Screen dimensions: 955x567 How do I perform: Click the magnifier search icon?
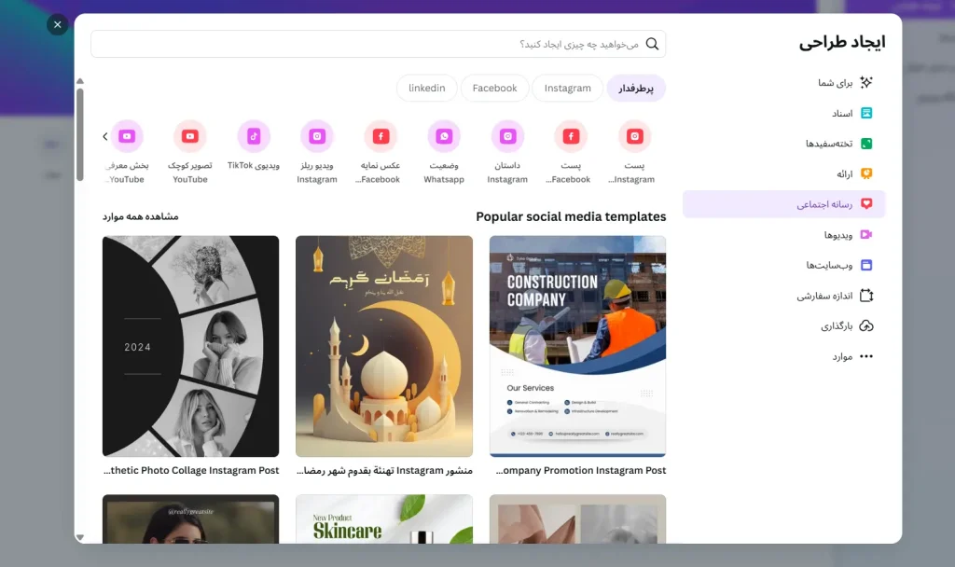652,44
